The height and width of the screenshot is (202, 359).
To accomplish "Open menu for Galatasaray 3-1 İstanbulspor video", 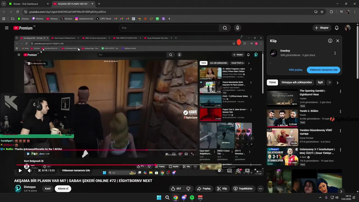I will pyautogui.click(x=340, y=150).
